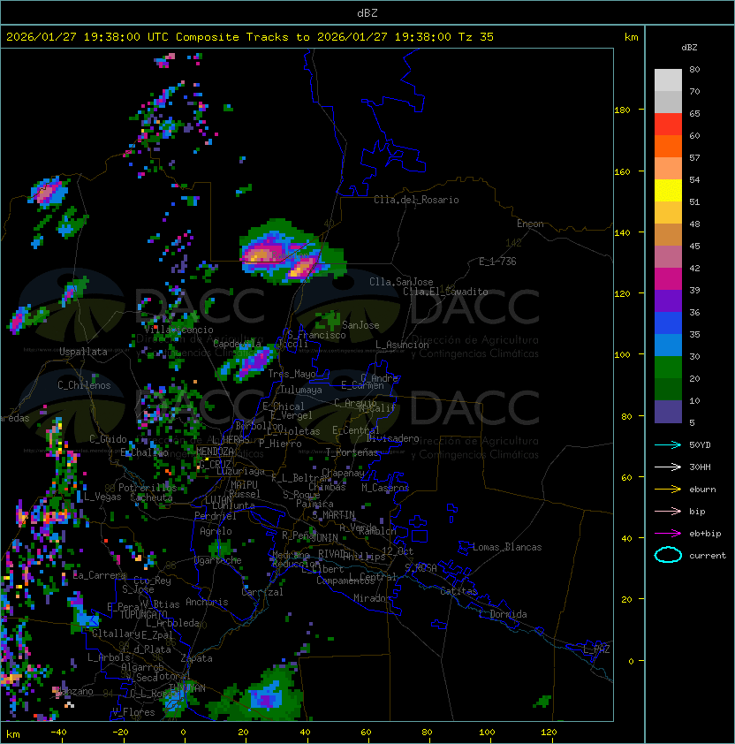Screen dimensions: 735x744
Task: Click the 'Potrerillos' place label
Action: (148, 488)
